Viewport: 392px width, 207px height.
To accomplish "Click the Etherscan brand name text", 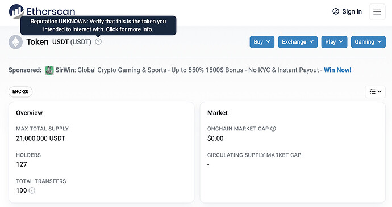I will pyautogui.click(x=51, y=11).
